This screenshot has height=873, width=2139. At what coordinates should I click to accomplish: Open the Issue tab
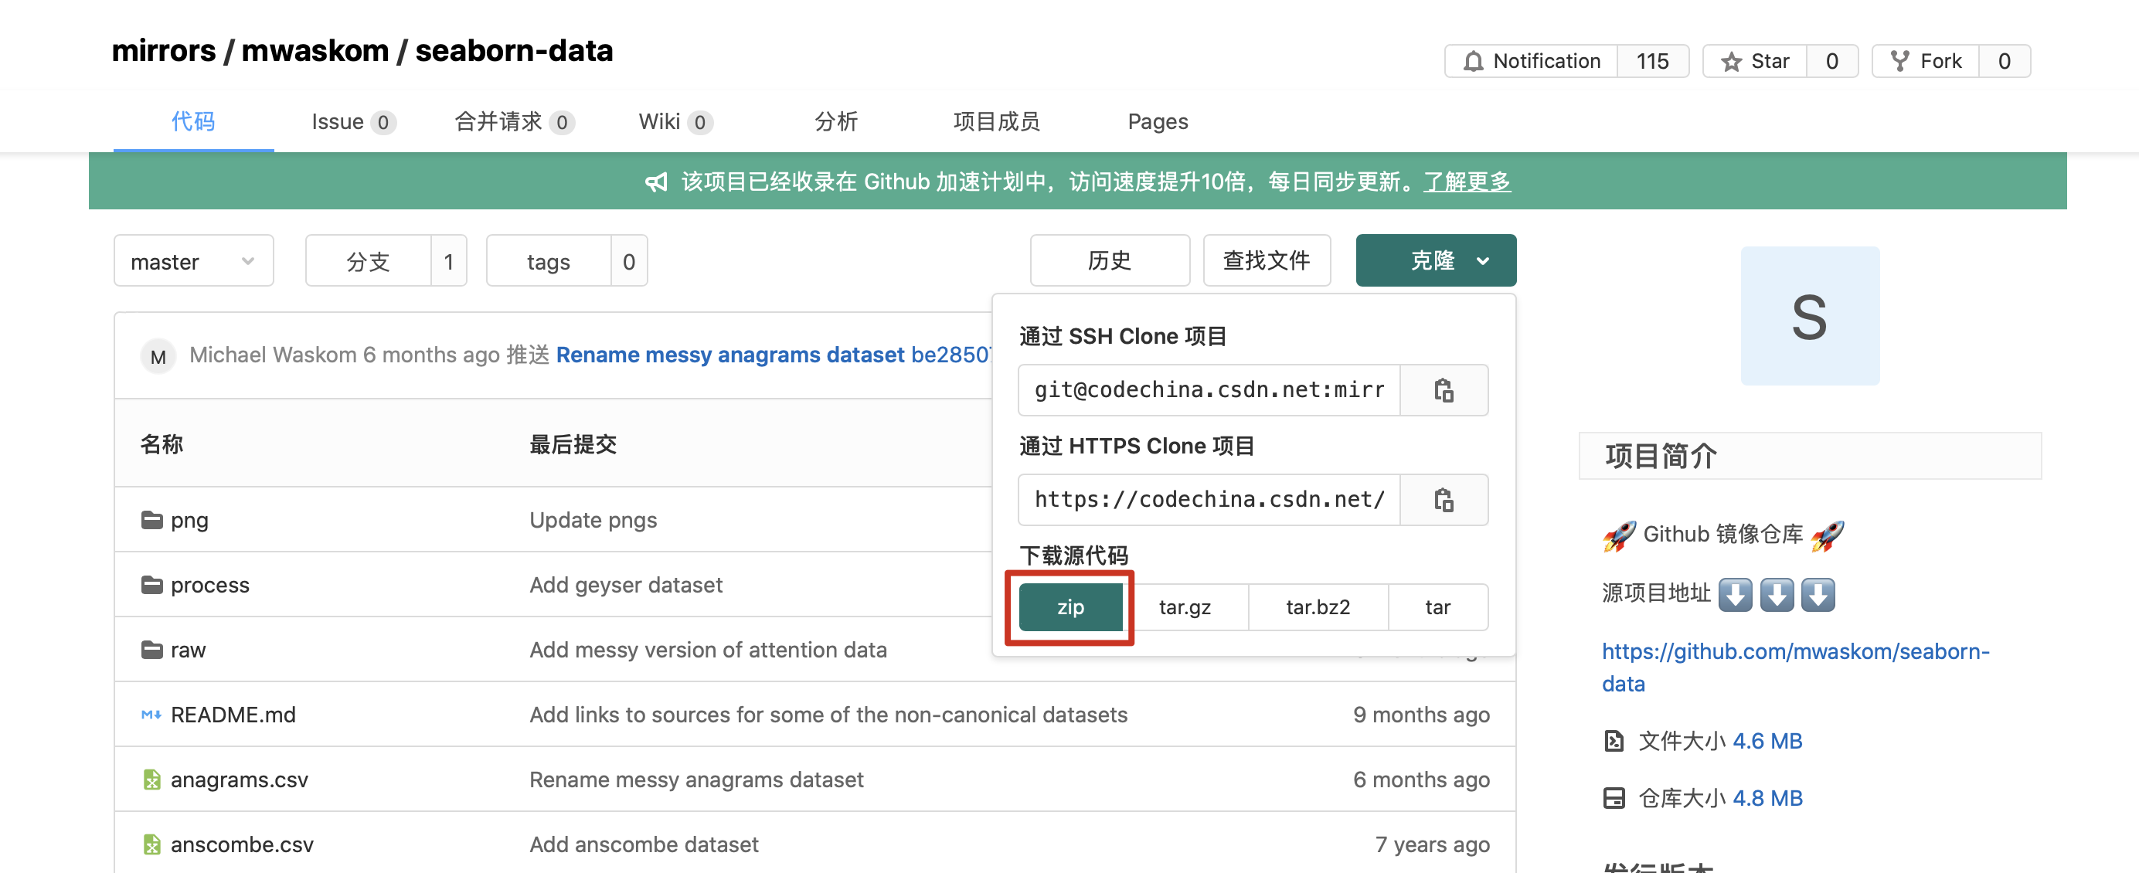tap(353, 122)
